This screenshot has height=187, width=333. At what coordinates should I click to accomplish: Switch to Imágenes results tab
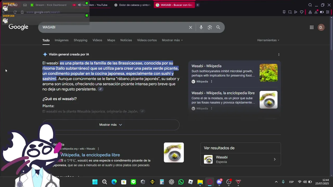click(x=62, y=40)
